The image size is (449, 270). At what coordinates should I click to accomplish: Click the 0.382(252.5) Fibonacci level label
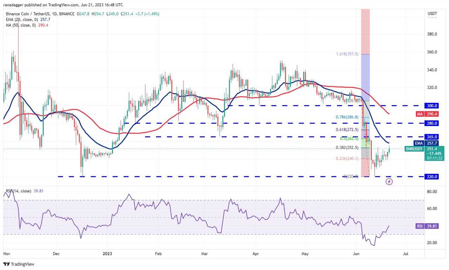click(347, 147)
